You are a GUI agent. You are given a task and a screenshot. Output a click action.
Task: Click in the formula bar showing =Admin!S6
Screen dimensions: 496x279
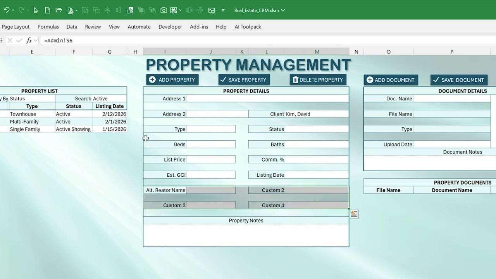(267, 40)
